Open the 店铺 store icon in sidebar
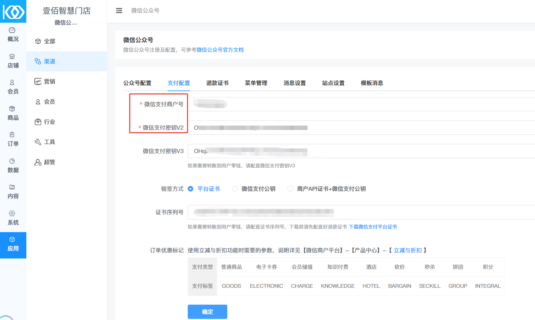This screenshot has height=320, width=535. [12, 57]
